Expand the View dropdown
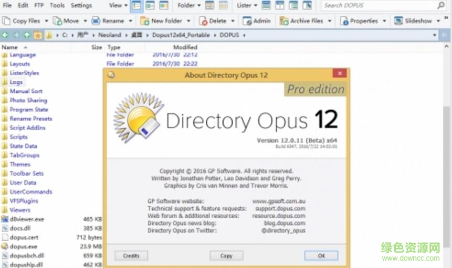The width and height of the screenshot is (452, 268). (x=118, y=6)
